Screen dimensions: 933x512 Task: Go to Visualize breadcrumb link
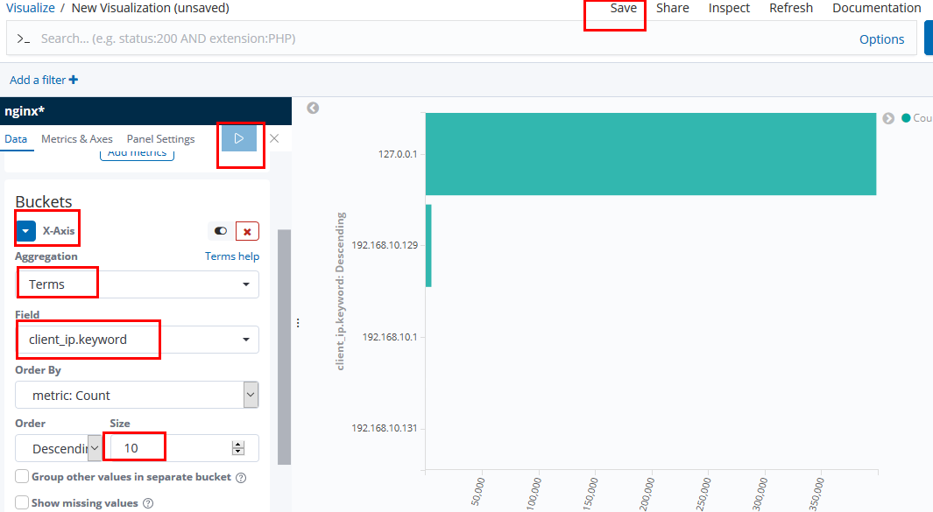pyautogui.click(x=31, y=9)
